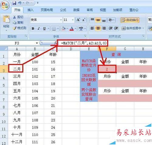Image resolution: width=152 pixels, height=145 pixels.
Task: Open the alignment dialog launcher
Action: pos(143,36)
